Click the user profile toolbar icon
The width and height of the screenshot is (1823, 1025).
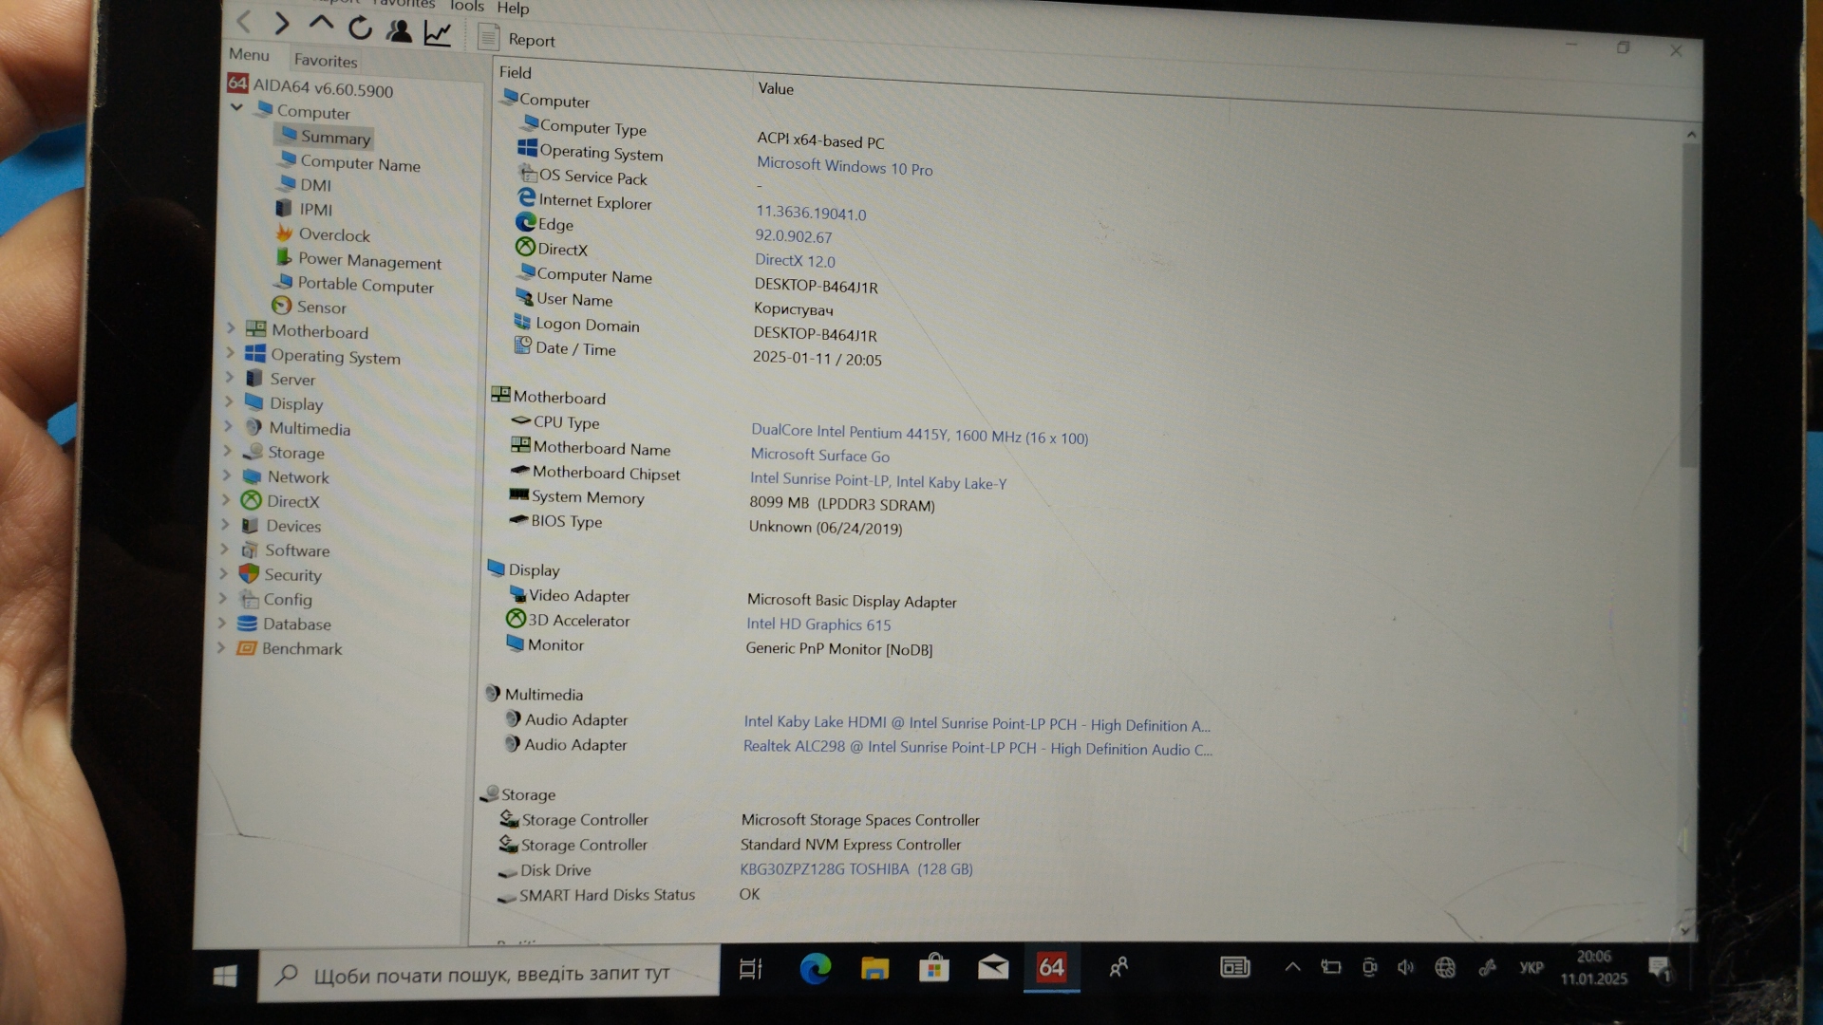click(x=399, y=31)
